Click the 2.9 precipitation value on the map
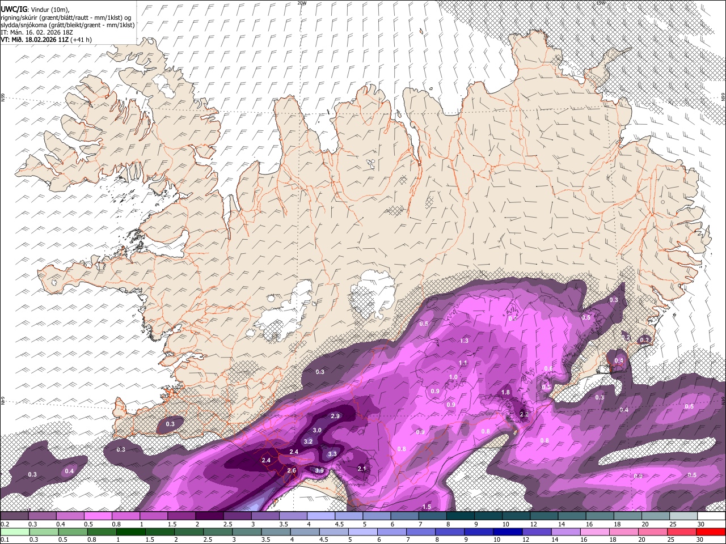The height and width of the screenshot is (544, 726). [335, 416]
